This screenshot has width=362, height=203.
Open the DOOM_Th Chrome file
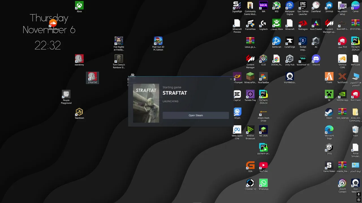[277, 60]
